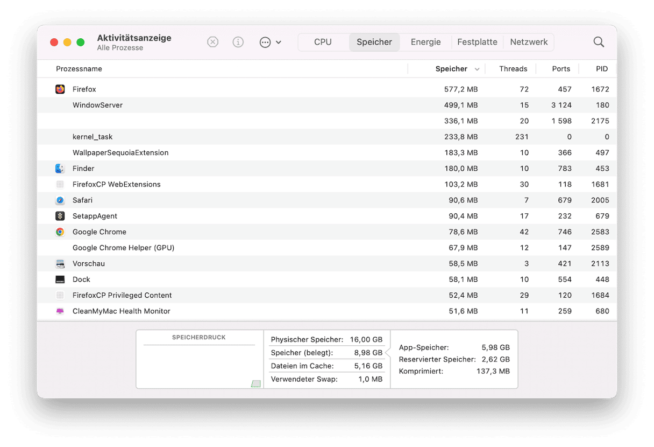Switch to the CPU tab
654x447 pixels.
[x=323, y=42]
